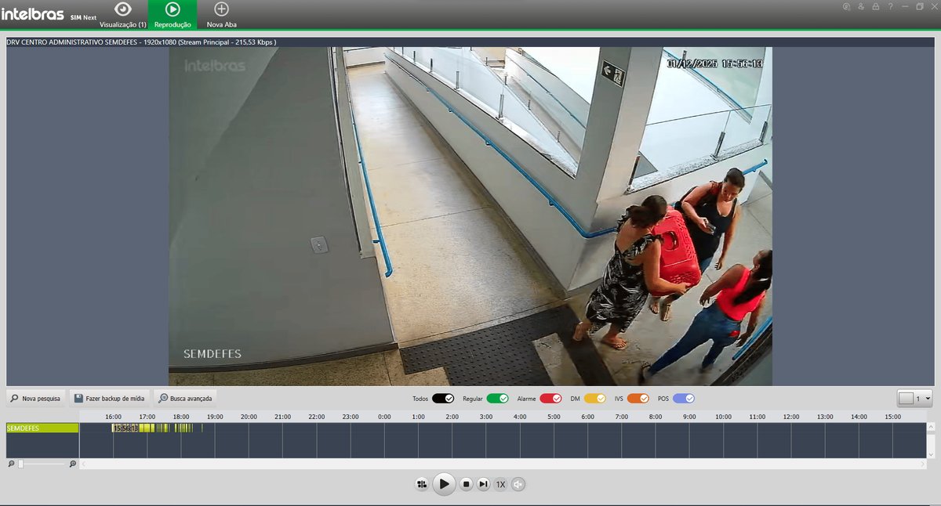Open the help question mark icon
This screenshot has height=506, width=941.
point(890,6)
